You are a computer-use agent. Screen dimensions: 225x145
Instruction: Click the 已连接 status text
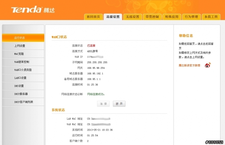coord(91,46)
